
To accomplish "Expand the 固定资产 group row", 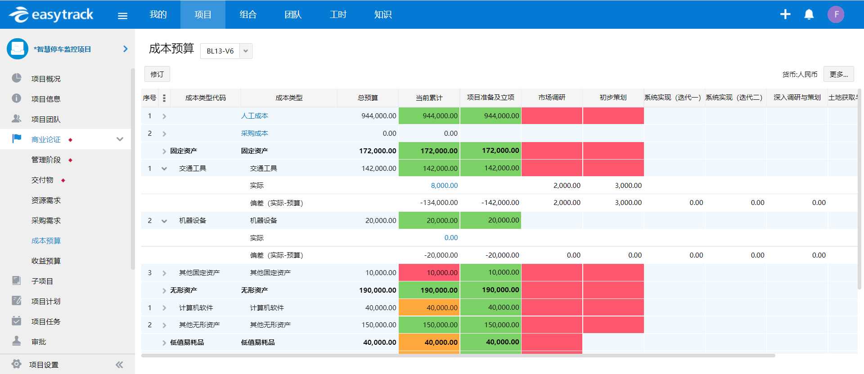I will click(164, 151).
